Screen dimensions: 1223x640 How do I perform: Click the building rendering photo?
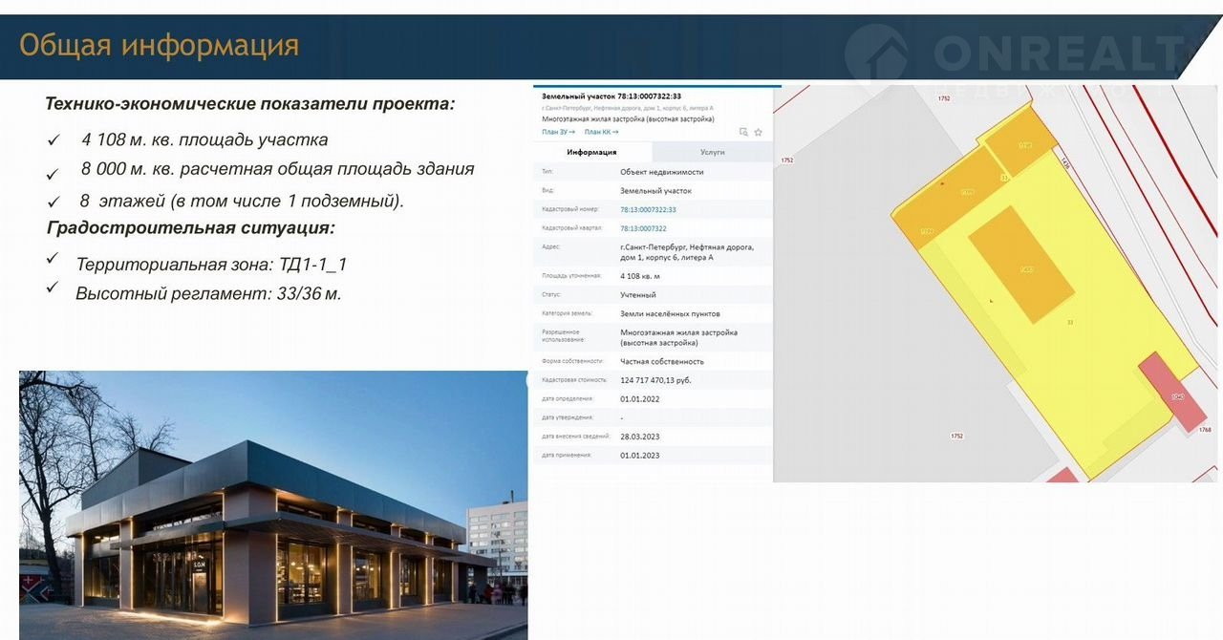click(x=272, y=504)
